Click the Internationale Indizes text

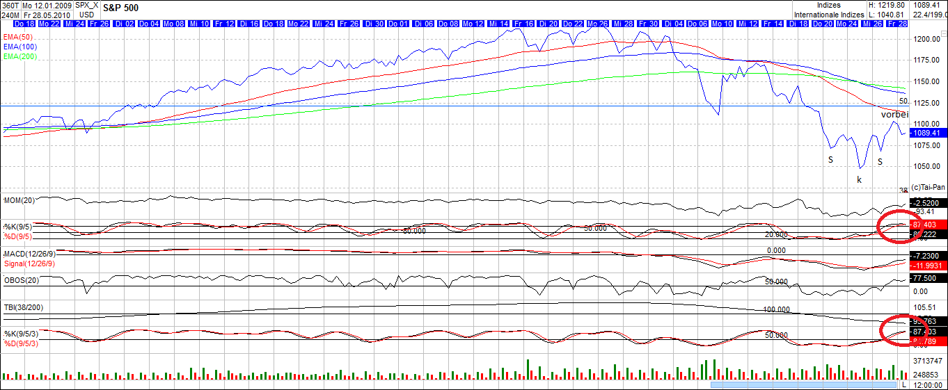[x=829, y=15]
